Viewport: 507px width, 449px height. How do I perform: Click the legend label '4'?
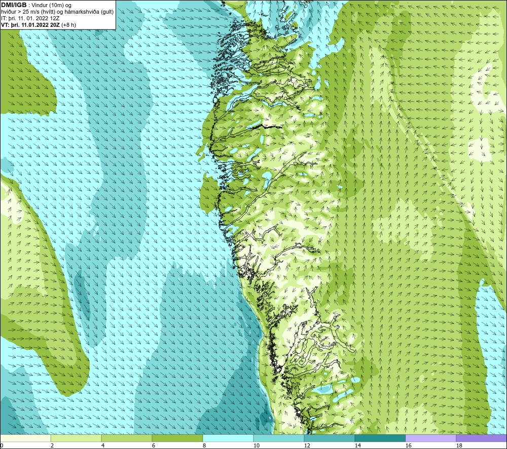103,445
